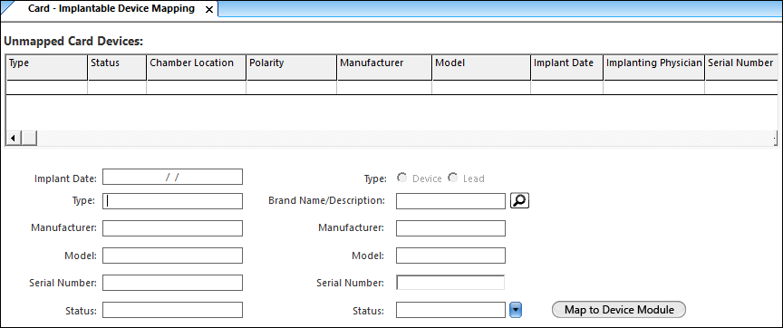Click the right-side Model field

451,256
